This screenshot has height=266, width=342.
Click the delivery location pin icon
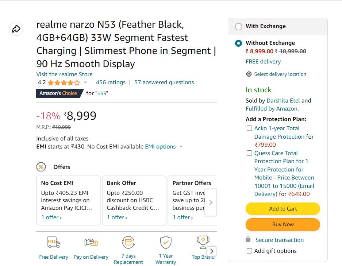coord(249,74)
